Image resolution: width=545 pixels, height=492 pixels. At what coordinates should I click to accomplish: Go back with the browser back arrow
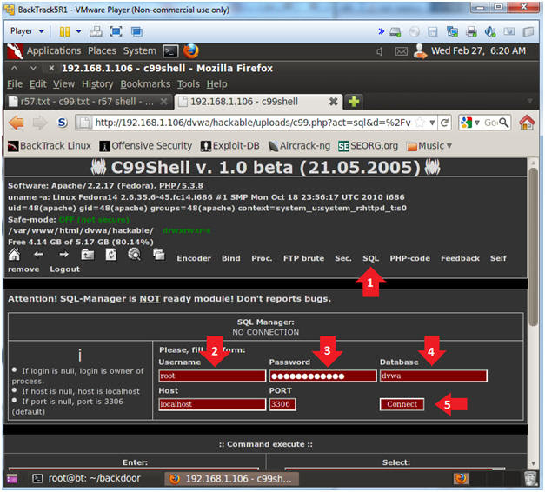click(x=16, y=123)
